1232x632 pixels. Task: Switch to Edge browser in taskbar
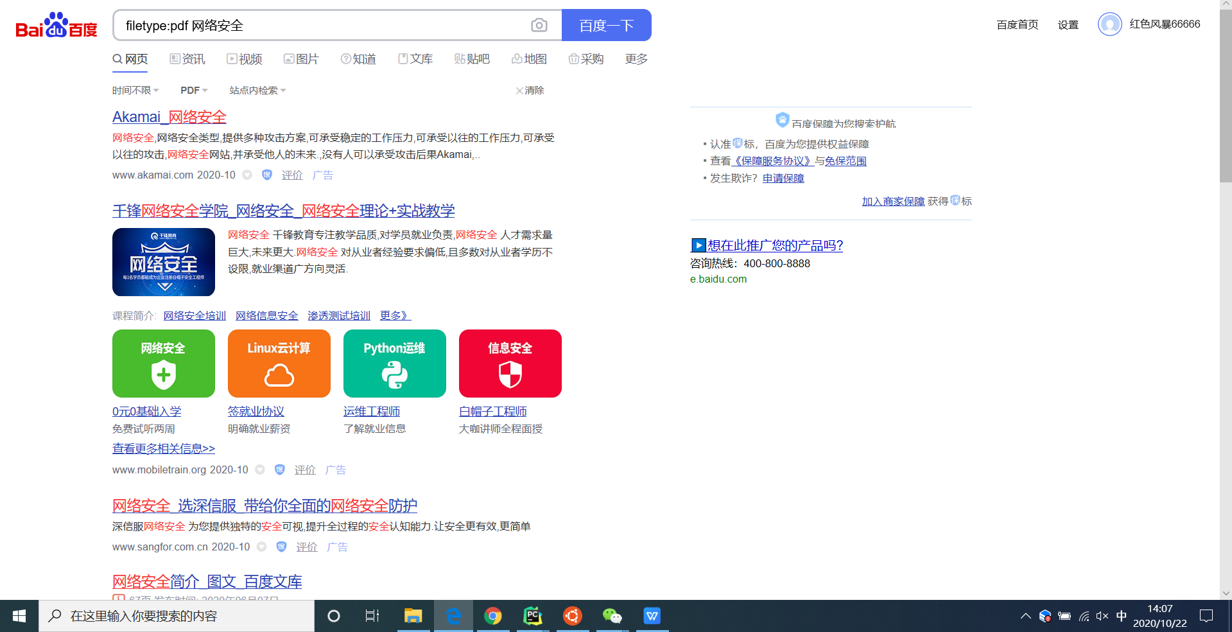(x=453, y=616)
